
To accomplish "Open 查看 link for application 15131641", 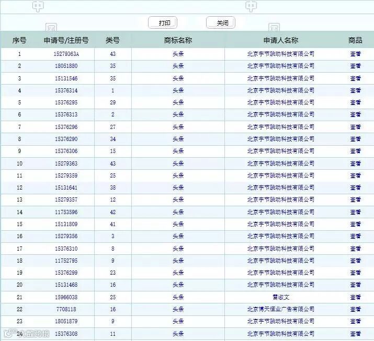I will click(355, 187).
